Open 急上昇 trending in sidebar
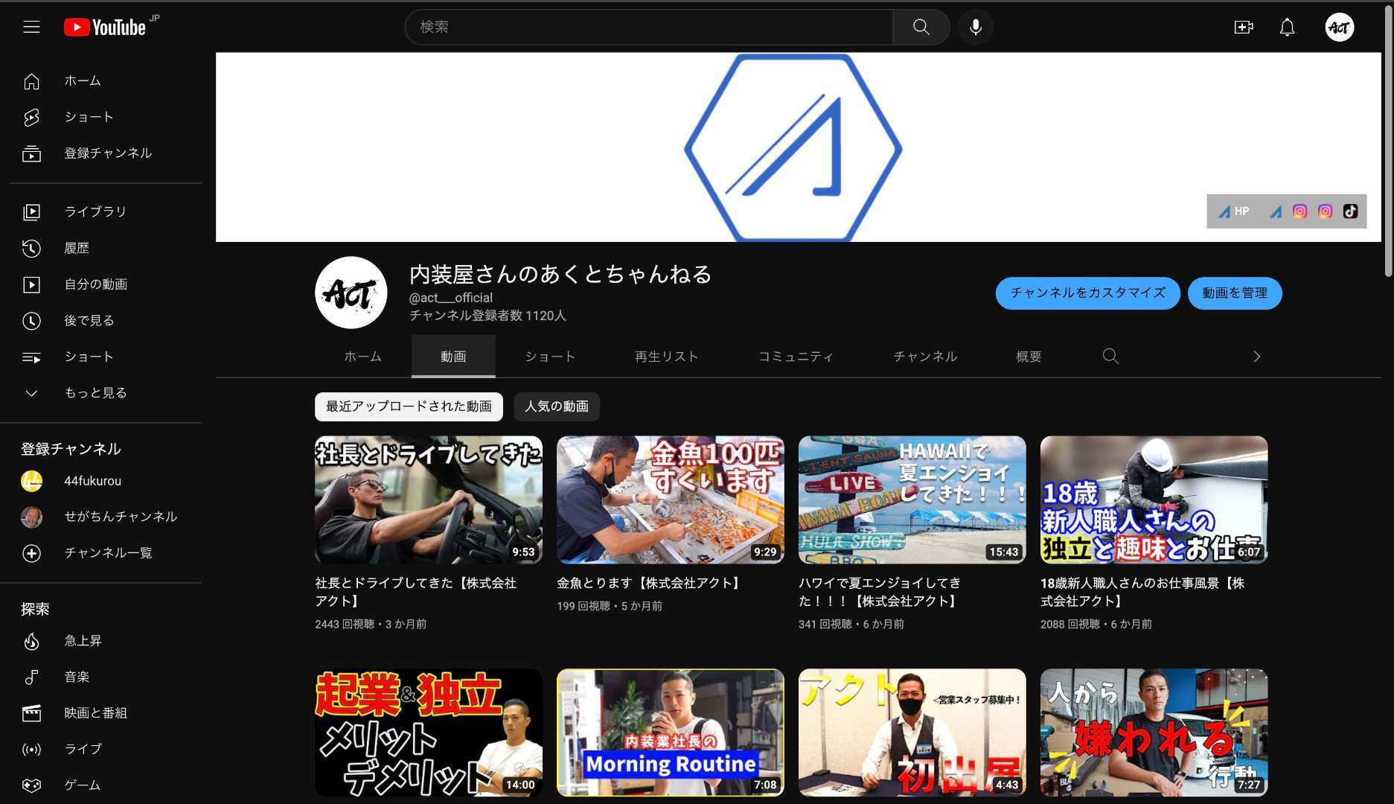Viewport: 1394px width, 804px height. pyautogui.click(x=100, y=641)
